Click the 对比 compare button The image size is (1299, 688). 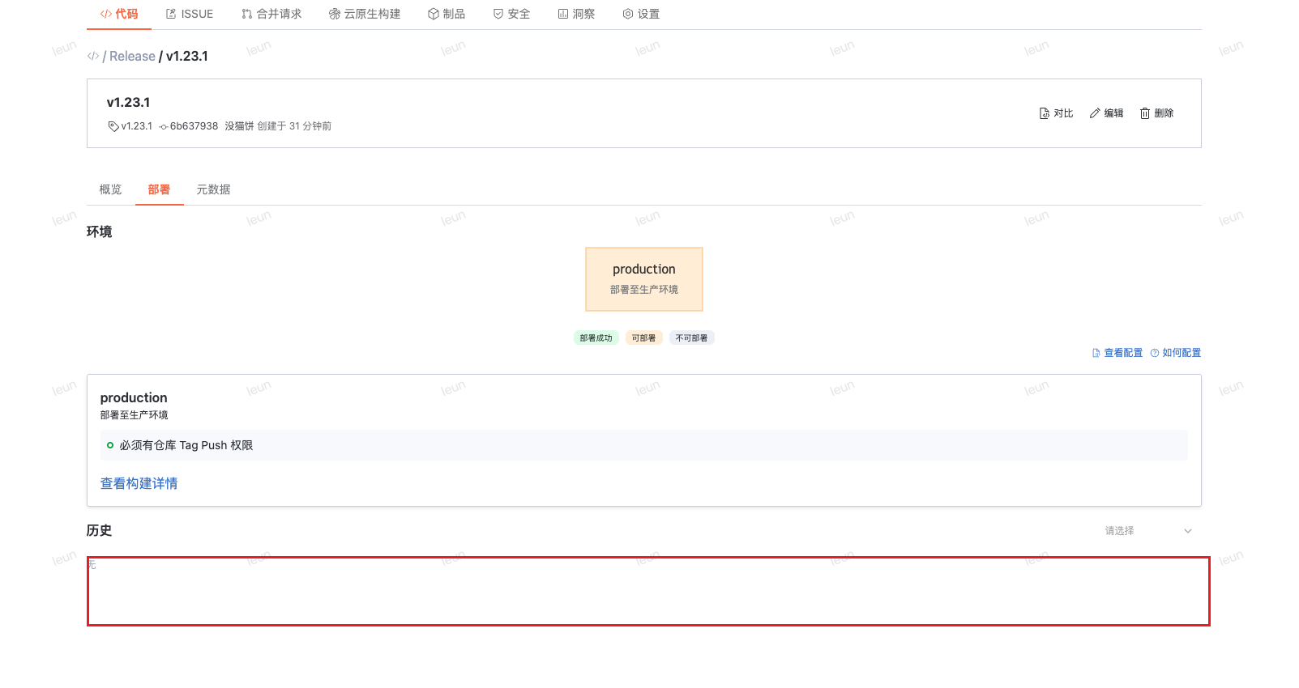[1056, 113]
